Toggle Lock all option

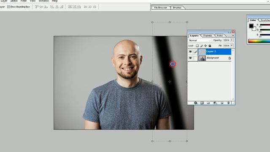[210, 46]
